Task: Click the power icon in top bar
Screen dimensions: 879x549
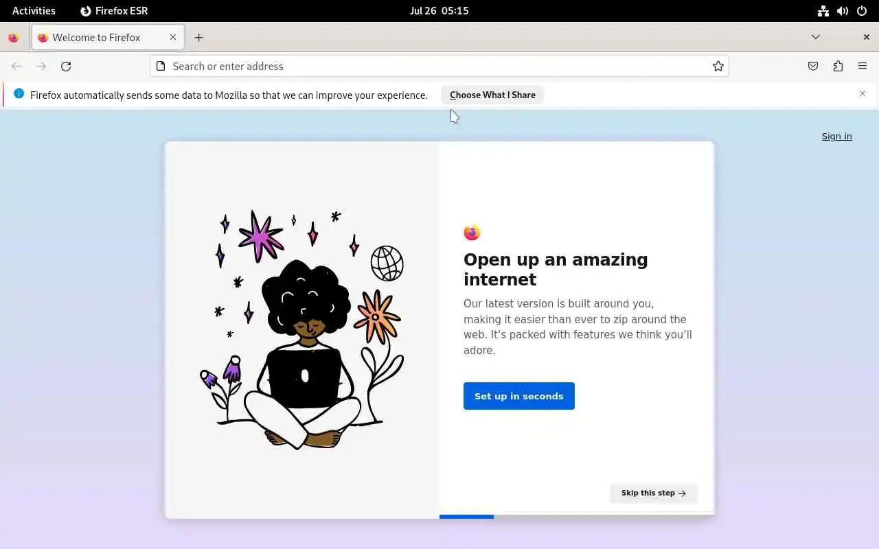Action: pos(862,11)
